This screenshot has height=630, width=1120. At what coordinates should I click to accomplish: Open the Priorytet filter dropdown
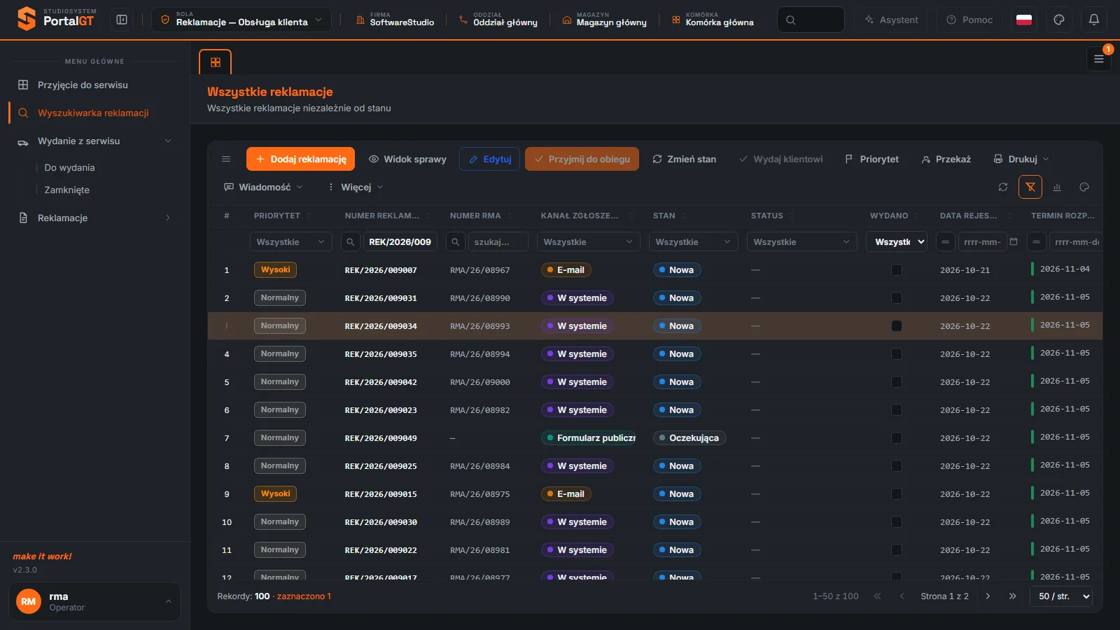pos(291,241)
